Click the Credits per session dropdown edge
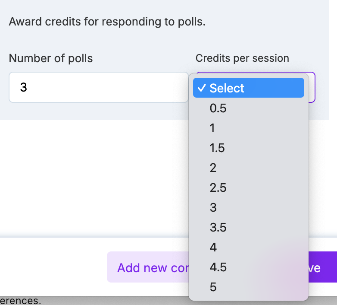This screenshot has width=337, height=305. [x=312, y=87]
